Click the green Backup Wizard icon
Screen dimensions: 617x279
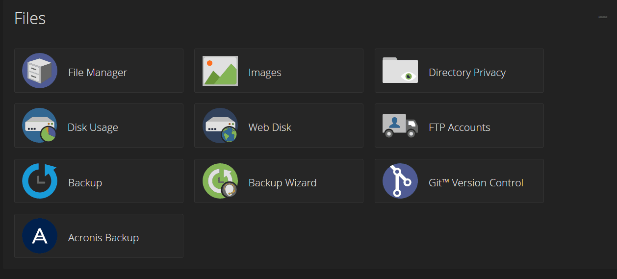220,181
